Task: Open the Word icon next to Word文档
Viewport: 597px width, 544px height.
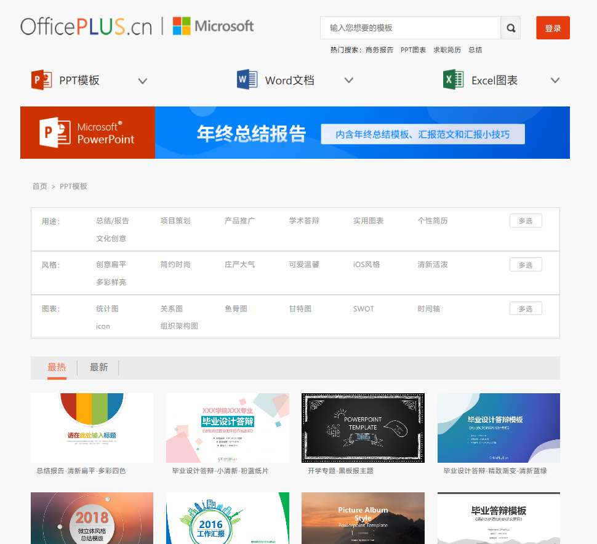Action: pos(247,79)
